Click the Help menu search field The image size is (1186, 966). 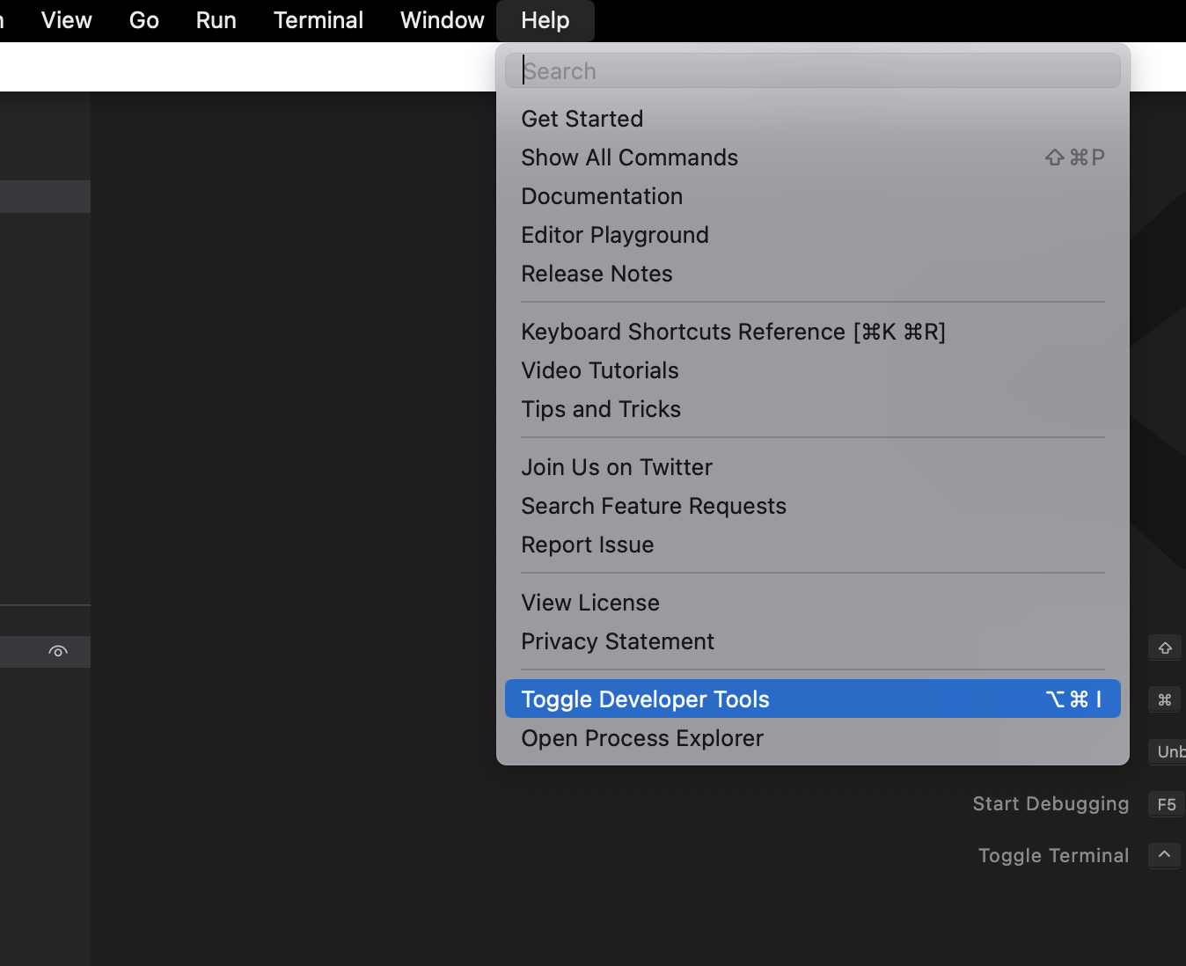pyautogui.click(x=812, y=71)
